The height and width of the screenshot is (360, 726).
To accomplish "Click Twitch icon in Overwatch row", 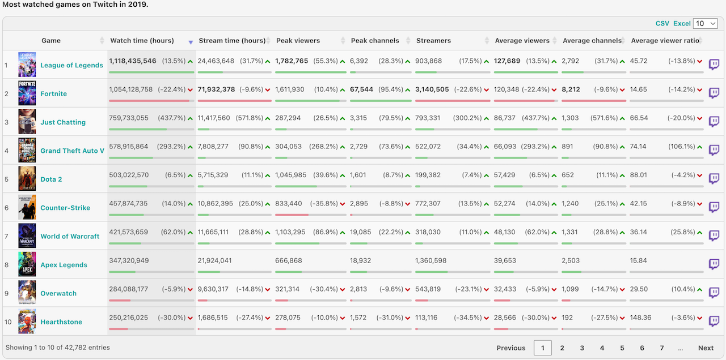I will pyautogui.click(x=714, y=293).
